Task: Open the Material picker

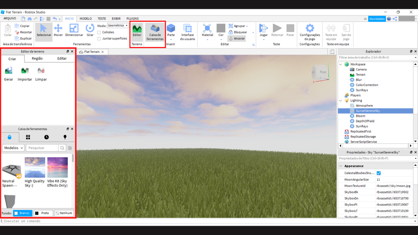Action: 207,30
